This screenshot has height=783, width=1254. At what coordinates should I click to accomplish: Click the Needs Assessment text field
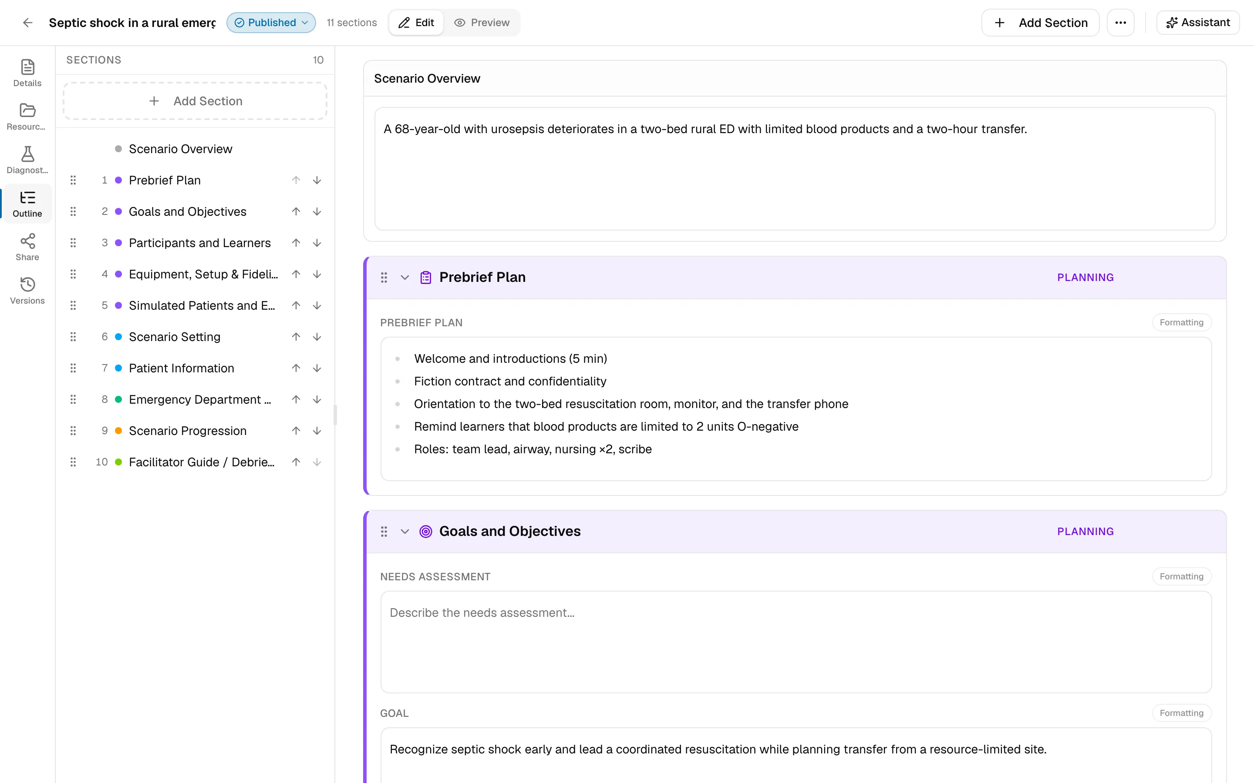[796, 642]
